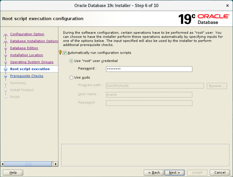Click the Configuration Option step bullet
Viewport: 233px width, 177px height.
6,35
